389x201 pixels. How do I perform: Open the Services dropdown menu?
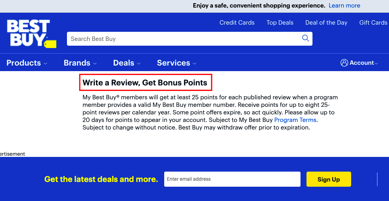177,63
